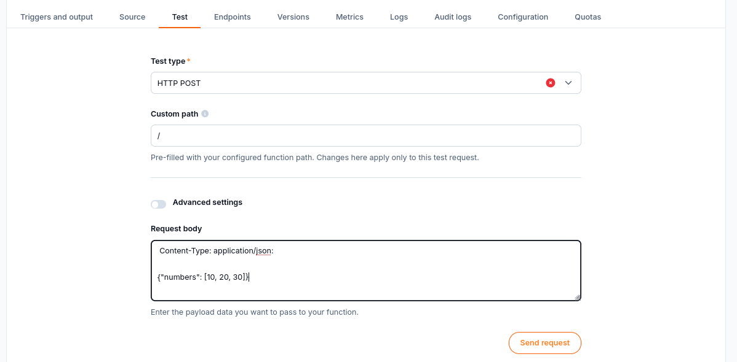This screenshot has height=362, width=737.
Task: Focus the Custom path input field
Action: (365, 136)
